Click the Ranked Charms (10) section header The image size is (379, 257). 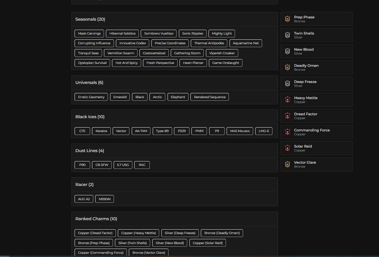tap(96, 219)
